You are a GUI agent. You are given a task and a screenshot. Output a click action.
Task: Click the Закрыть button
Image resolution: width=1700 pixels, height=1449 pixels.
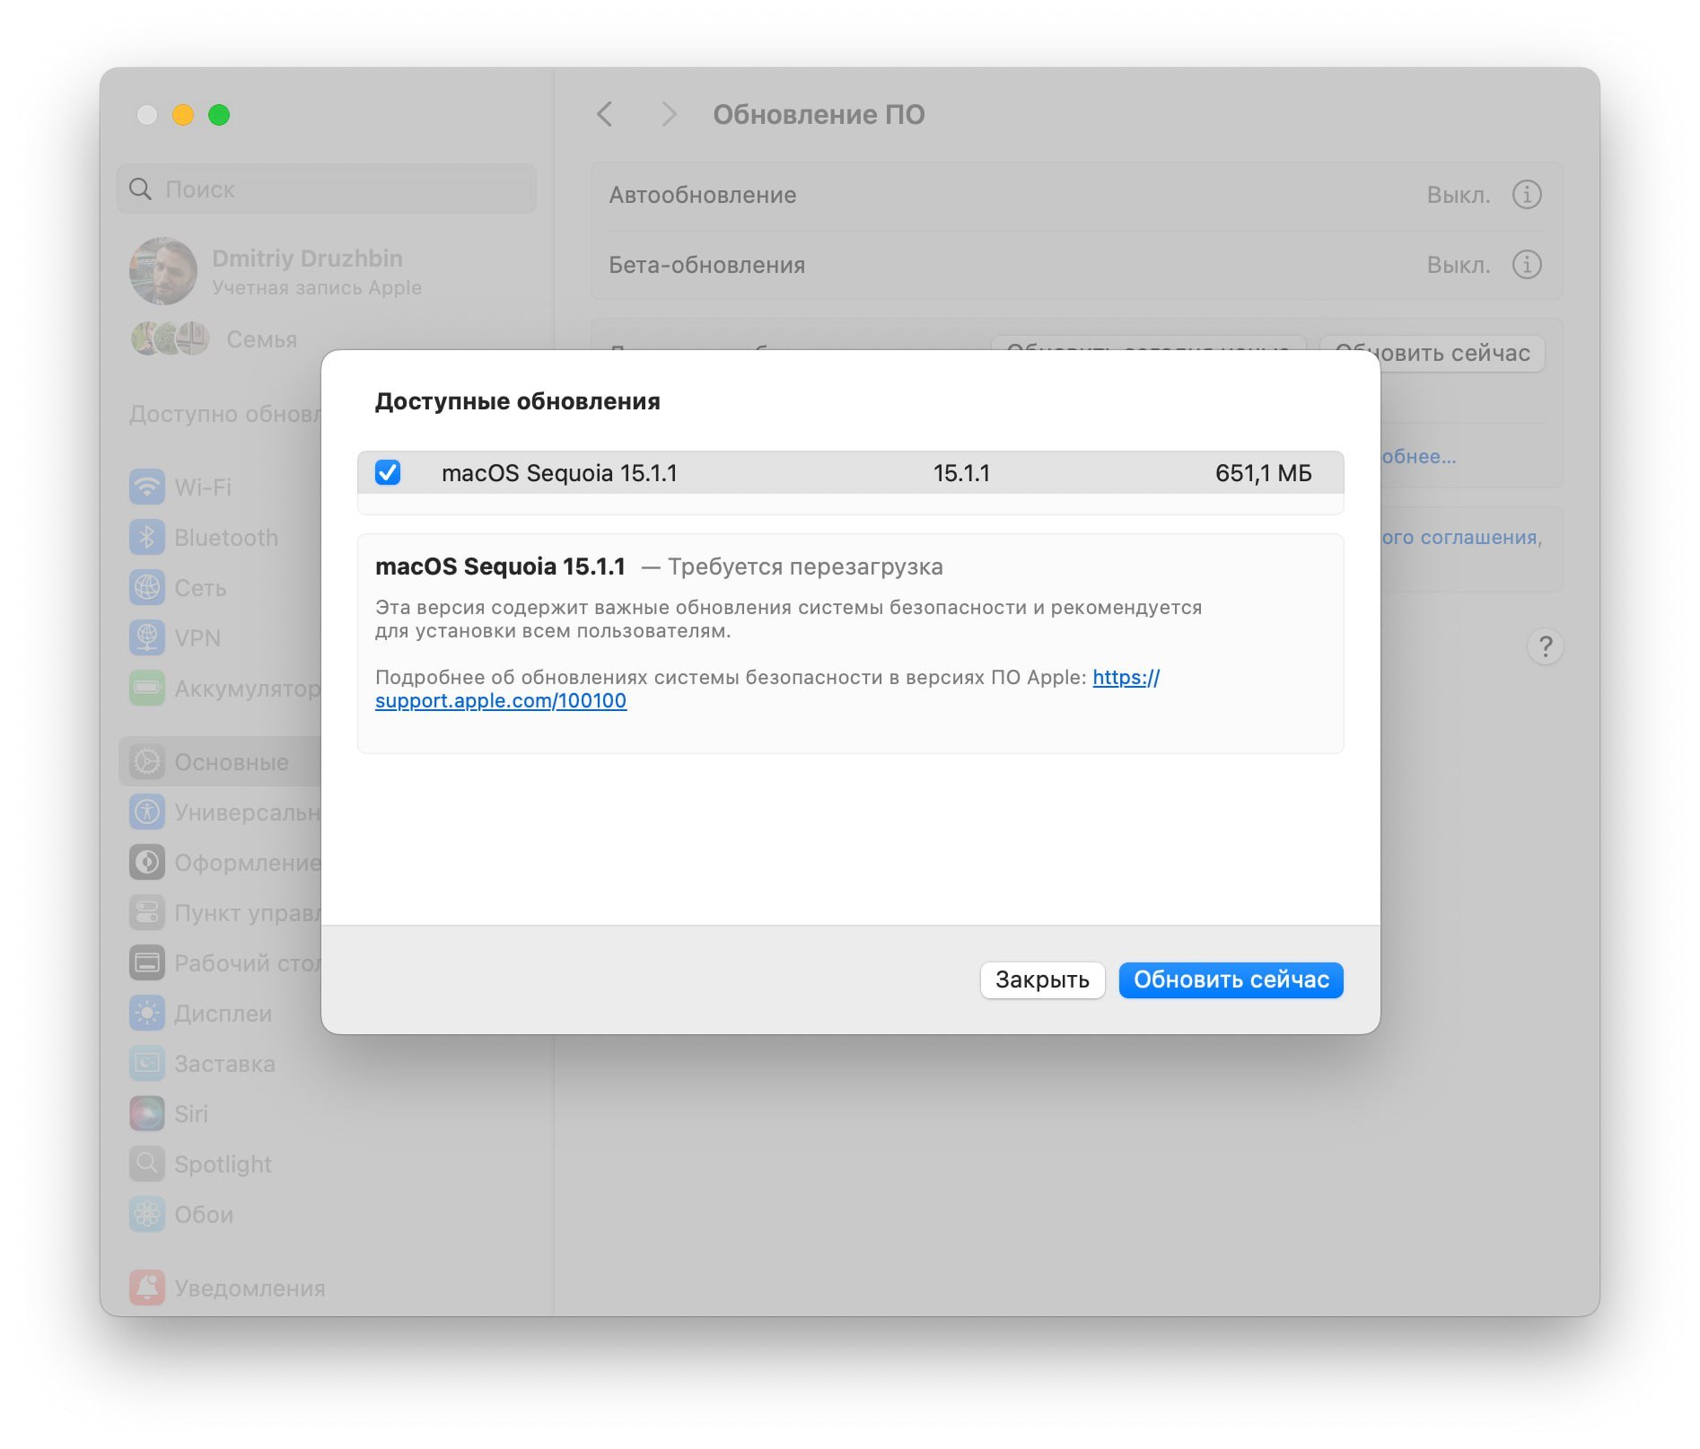click(x=1042, y=979)
